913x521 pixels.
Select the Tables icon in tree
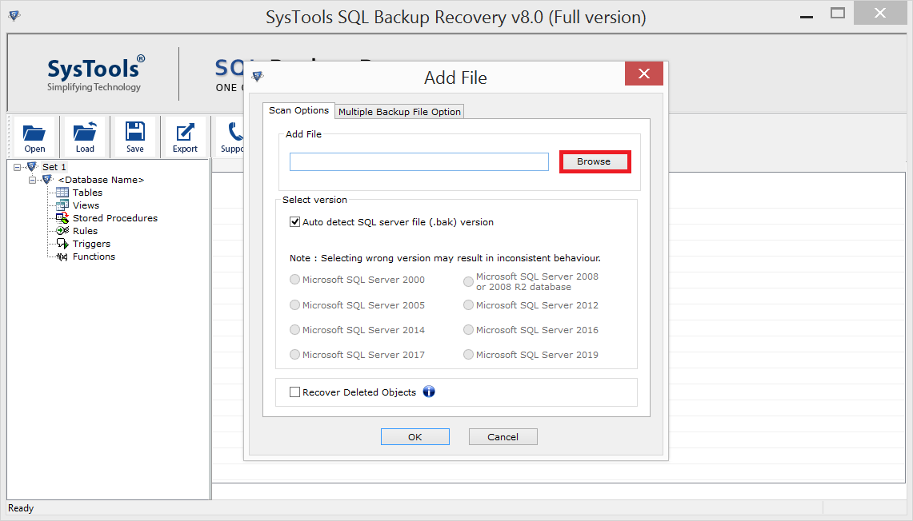[62, 193]
